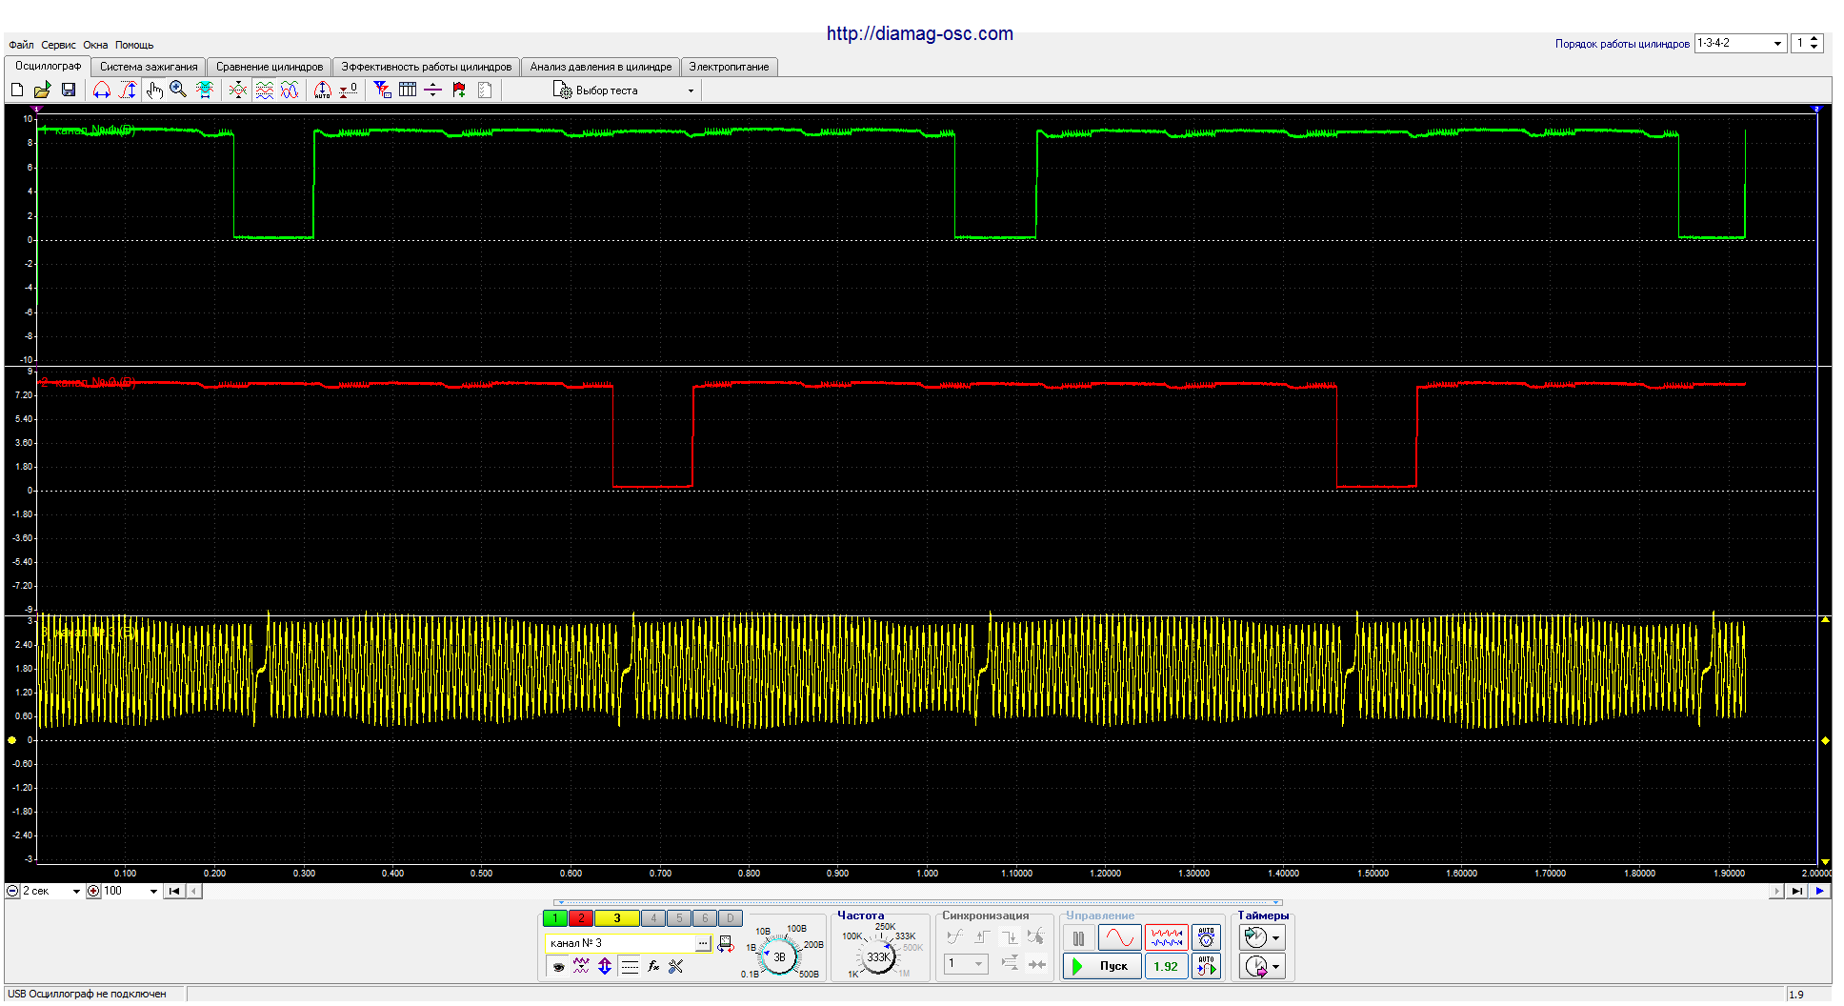Expand the second timer dropdown arrow

click(1276, 966)
